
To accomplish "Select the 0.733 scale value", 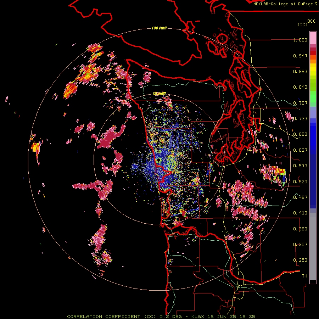I will [x=300, y=119].
